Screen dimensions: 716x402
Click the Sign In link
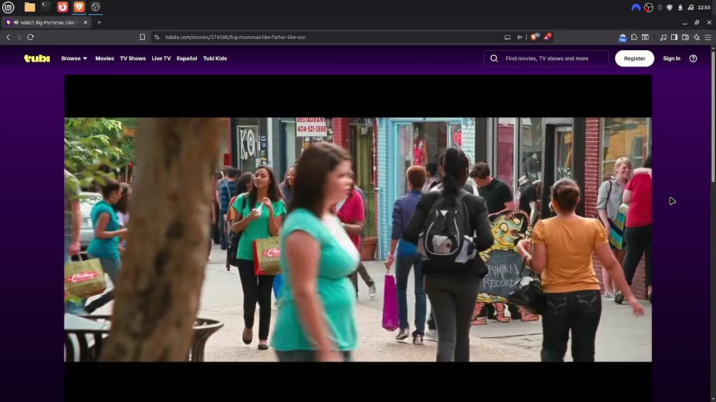pyautogui.click(x=672, y=58)
